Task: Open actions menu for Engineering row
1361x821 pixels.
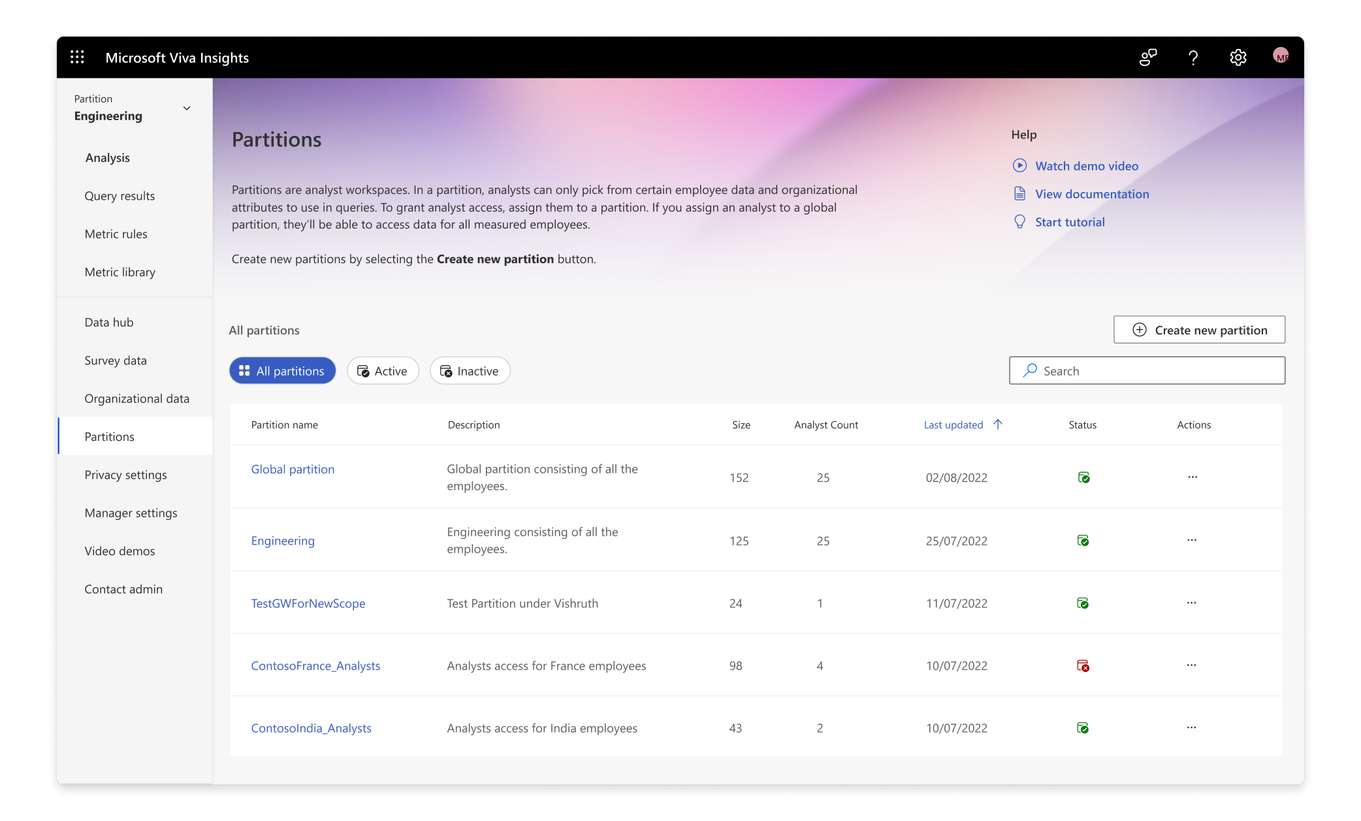Action: tap(1191, 540)
